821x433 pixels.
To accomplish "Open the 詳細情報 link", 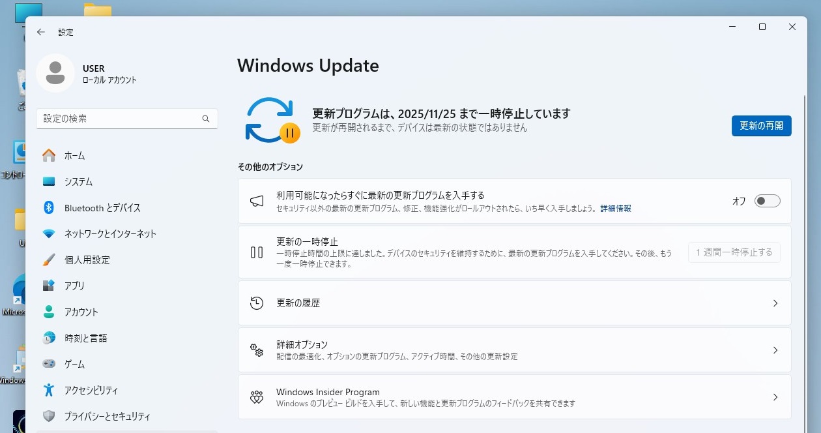I will (x=616, y=209).
